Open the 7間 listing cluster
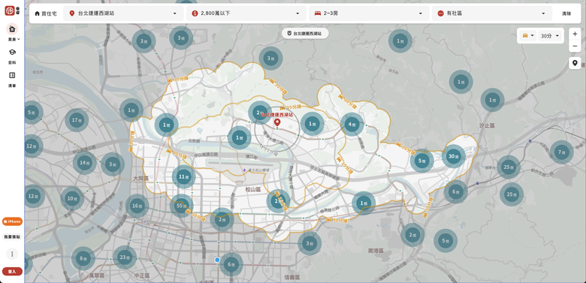 click(562, 152)
